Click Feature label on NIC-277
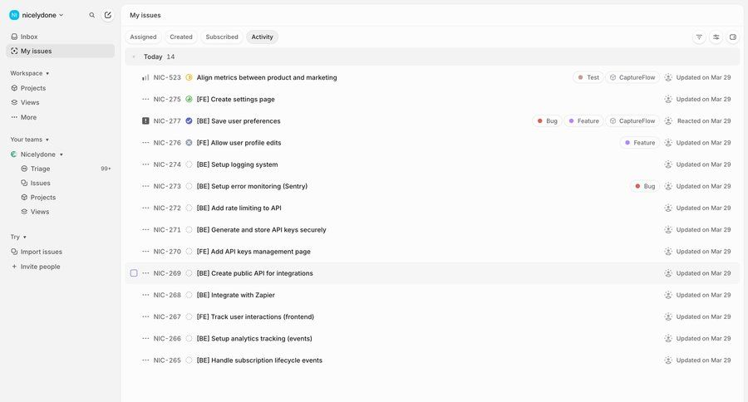This screenshot has height=402, width=748. [584, 121]
